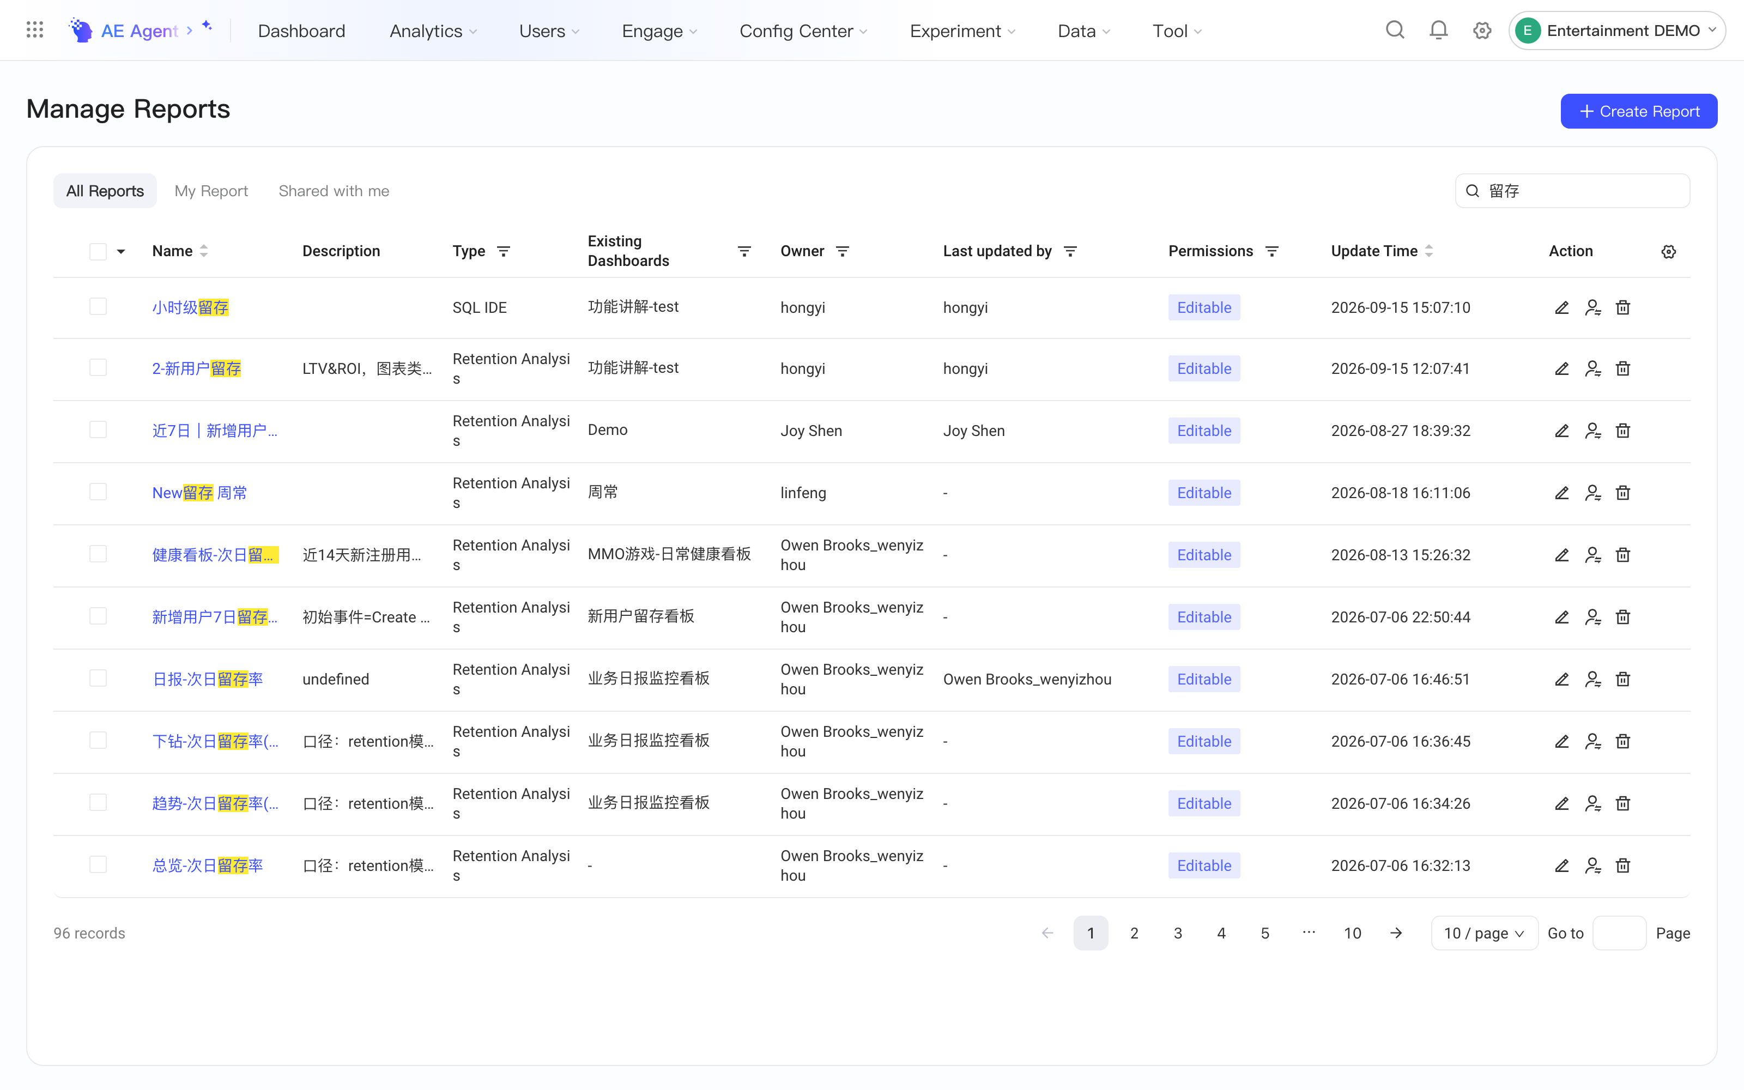This screenshot has width=1744, height=1090.
Task: Share the 2-新用户留存 report with users
Action: coord(1592,369)
